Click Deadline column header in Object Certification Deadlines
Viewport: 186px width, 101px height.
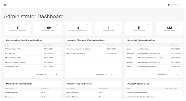tap(110, 45)
